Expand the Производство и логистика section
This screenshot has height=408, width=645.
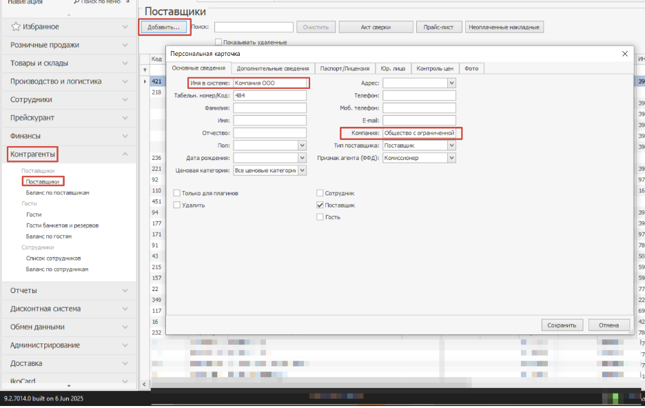69,81
